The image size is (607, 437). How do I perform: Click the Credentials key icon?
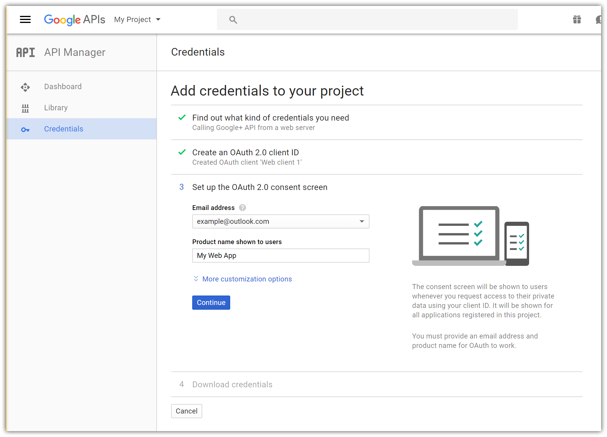coord(25,129)
